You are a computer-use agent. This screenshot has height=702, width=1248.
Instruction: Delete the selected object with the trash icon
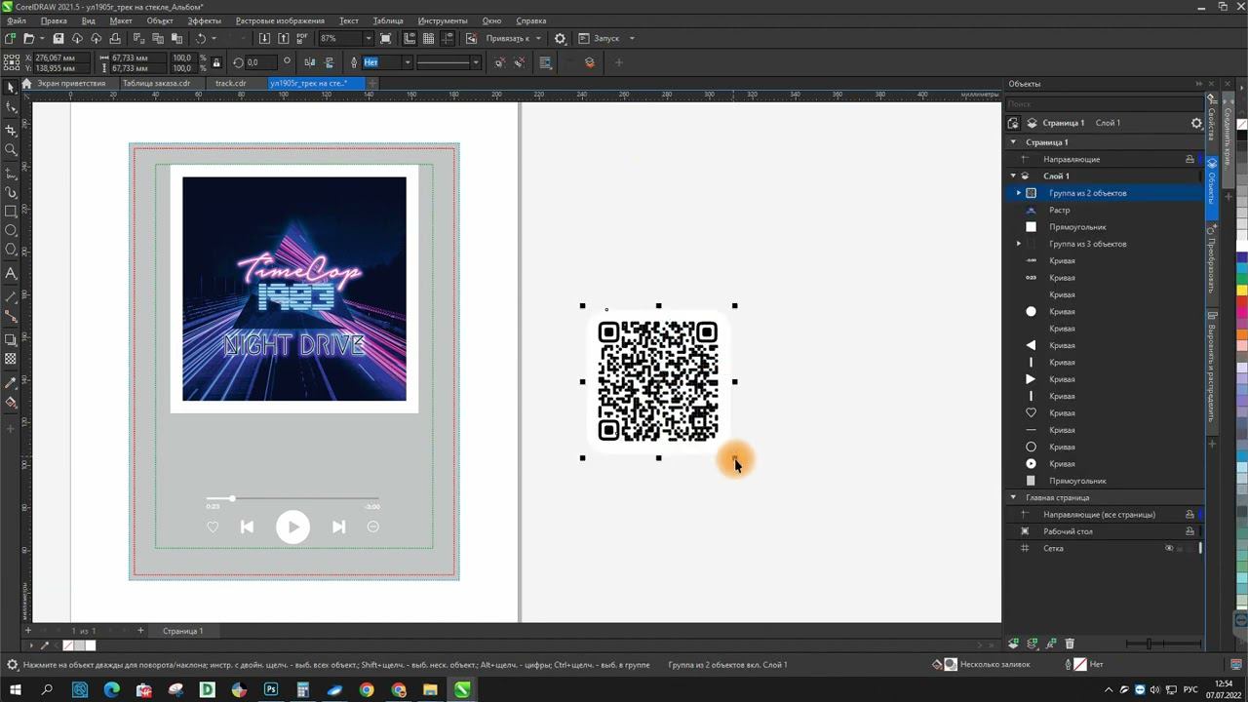tap(1070, 643)
